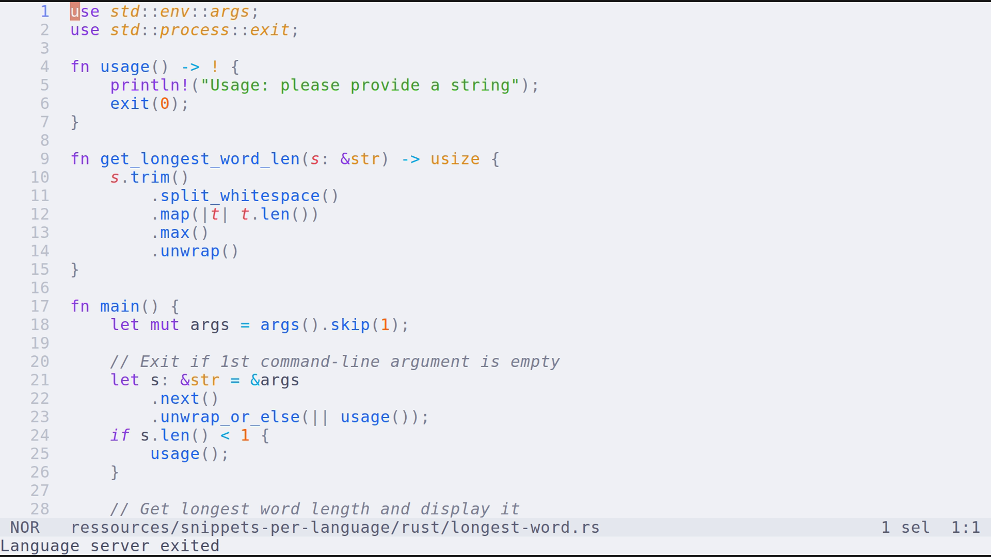The width and height of the screenshot is (991, 557).
Task: Place cursor on the split_whitespace method
Action: (239, 196)
